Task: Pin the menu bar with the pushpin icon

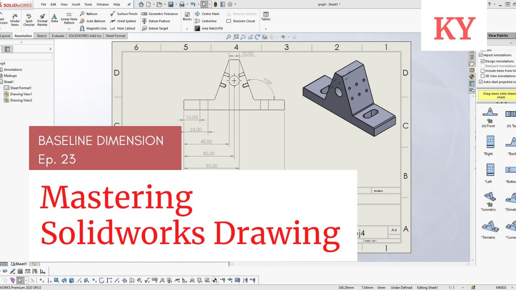Action: tap(129, 4)
